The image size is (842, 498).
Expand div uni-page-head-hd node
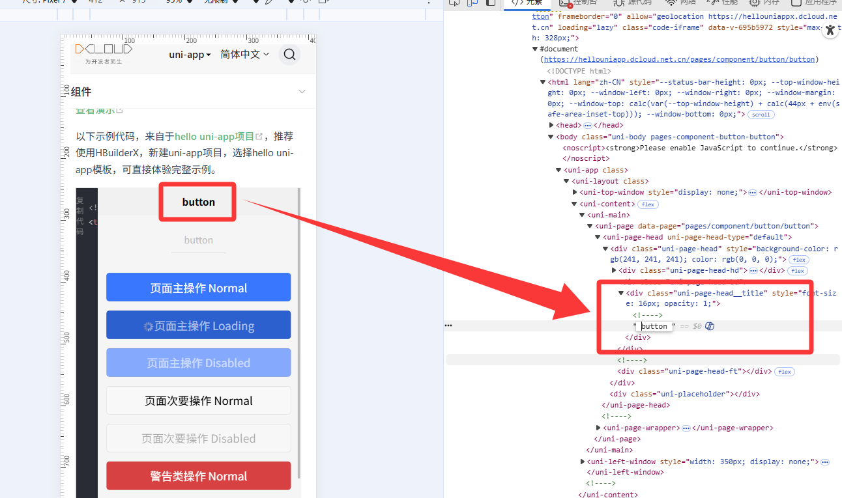(614, 270)
